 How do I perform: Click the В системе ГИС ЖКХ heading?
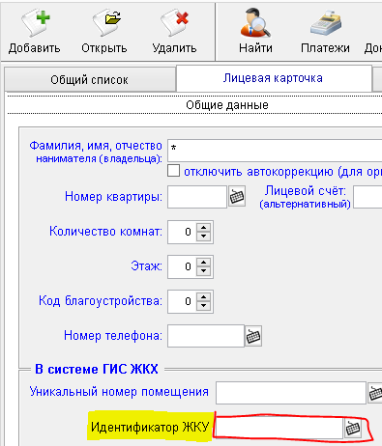point(97,369)
